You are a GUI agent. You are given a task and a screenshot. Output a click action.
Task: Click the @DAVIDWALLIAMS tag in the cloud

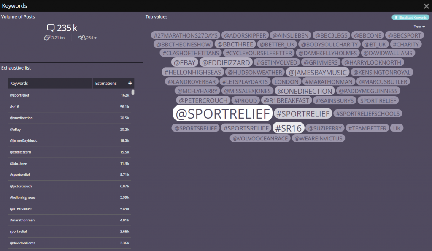click(388, 53)
